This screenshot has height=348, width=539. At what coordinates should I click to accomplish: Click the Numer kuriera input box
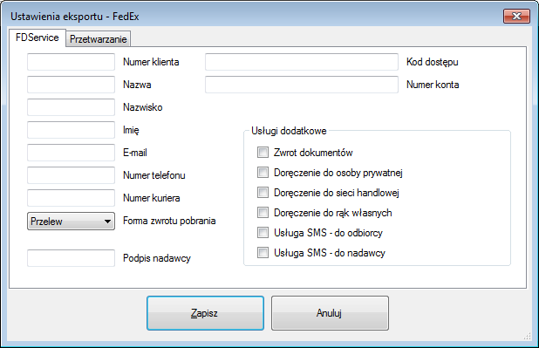[x=71, y=198]
